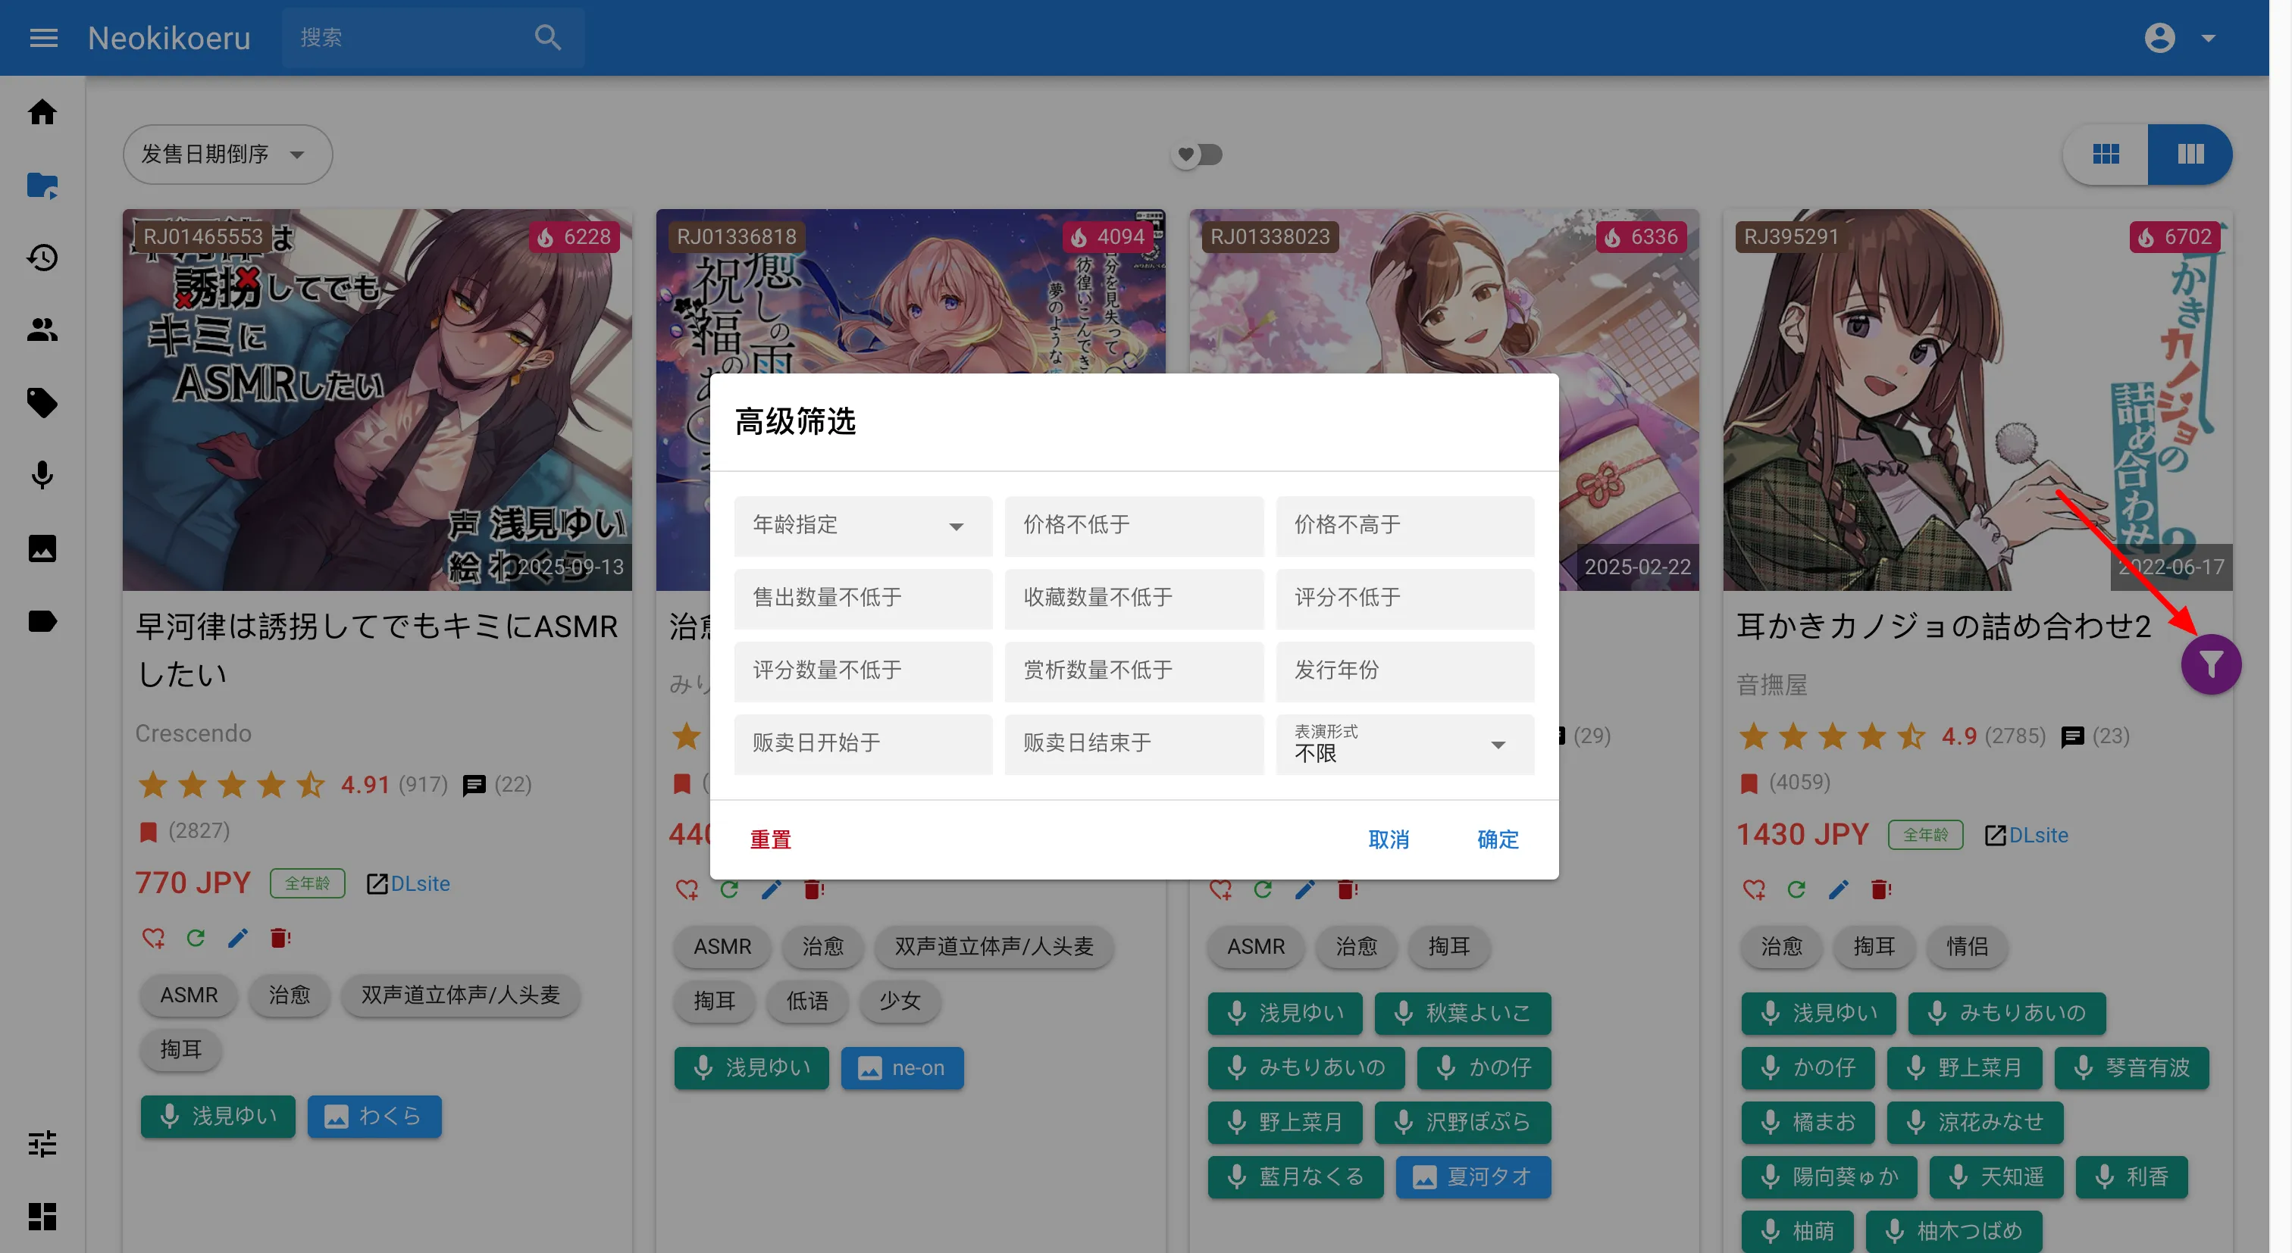
Task: Open the user account icon
Action: coord(2159,37)
